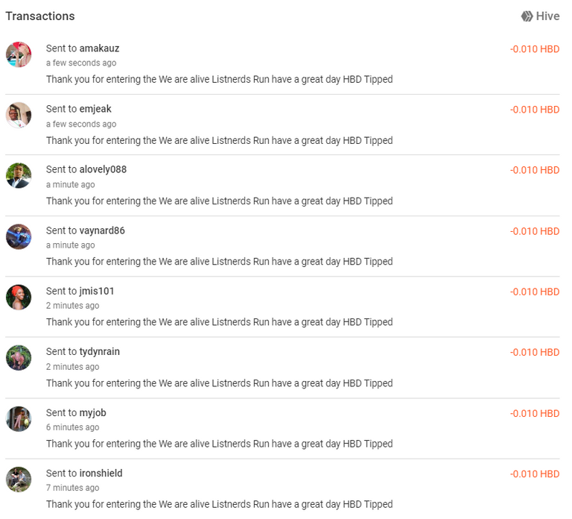Screen dimensions: 572x519
Task: Open the ironshield username link
Action: [x=101, y=474]
